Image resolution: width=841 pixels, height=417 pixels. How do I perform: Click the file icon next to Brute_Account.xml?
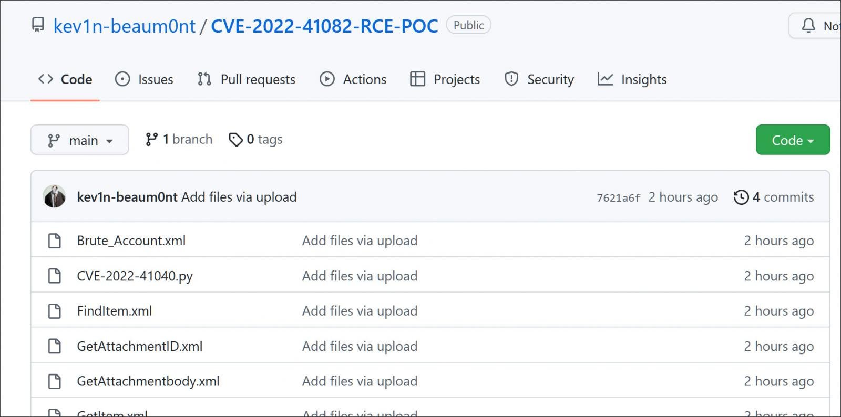pos(55,241)
